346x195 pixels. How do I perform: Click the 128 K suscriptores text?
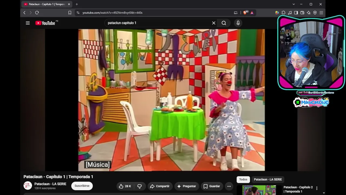(45, 188)
